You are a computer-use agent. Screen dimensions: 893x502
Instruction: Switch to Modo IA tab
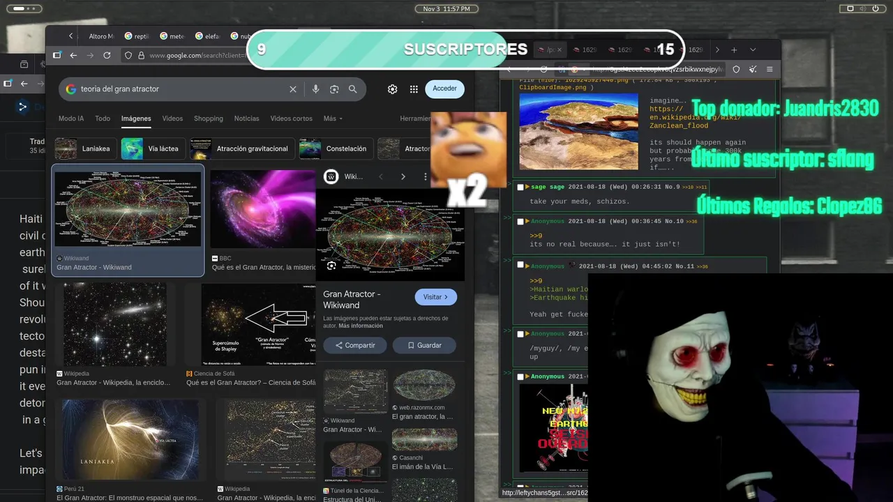pos(71,119)
